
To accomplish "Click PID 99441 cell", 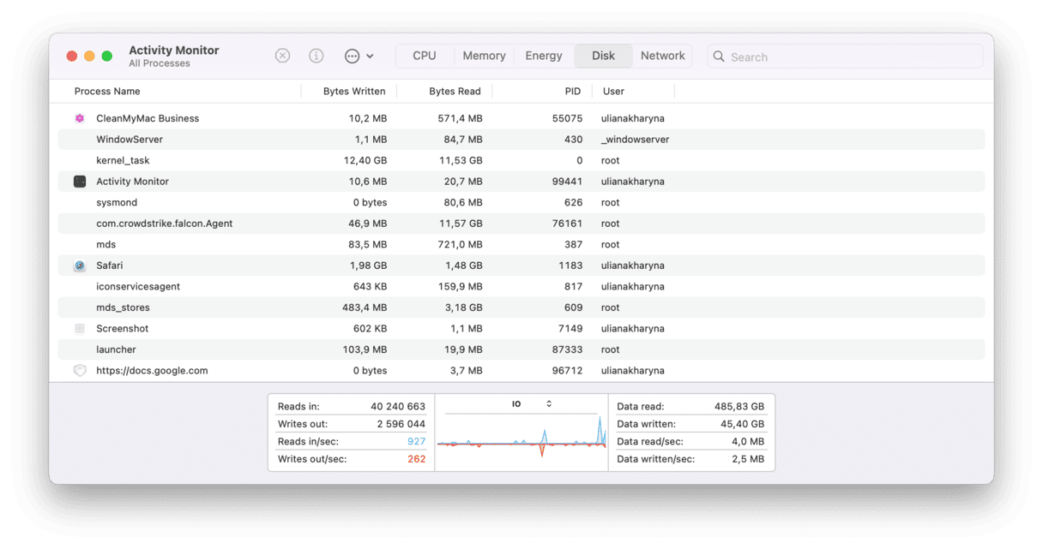I will tap(567, 182).
